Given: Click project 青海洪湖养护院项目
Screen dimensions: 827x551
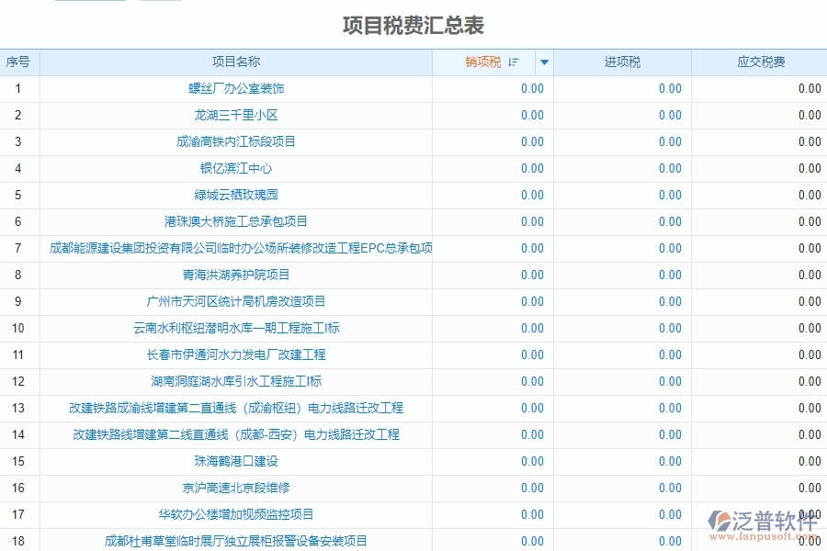Looking at the screenshot, I should [237, 275].
